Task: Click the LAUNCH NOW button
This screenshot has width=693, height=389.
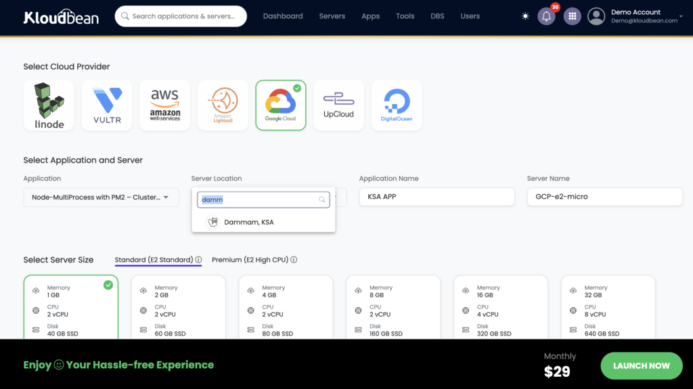Action: [x=642, y=365]
